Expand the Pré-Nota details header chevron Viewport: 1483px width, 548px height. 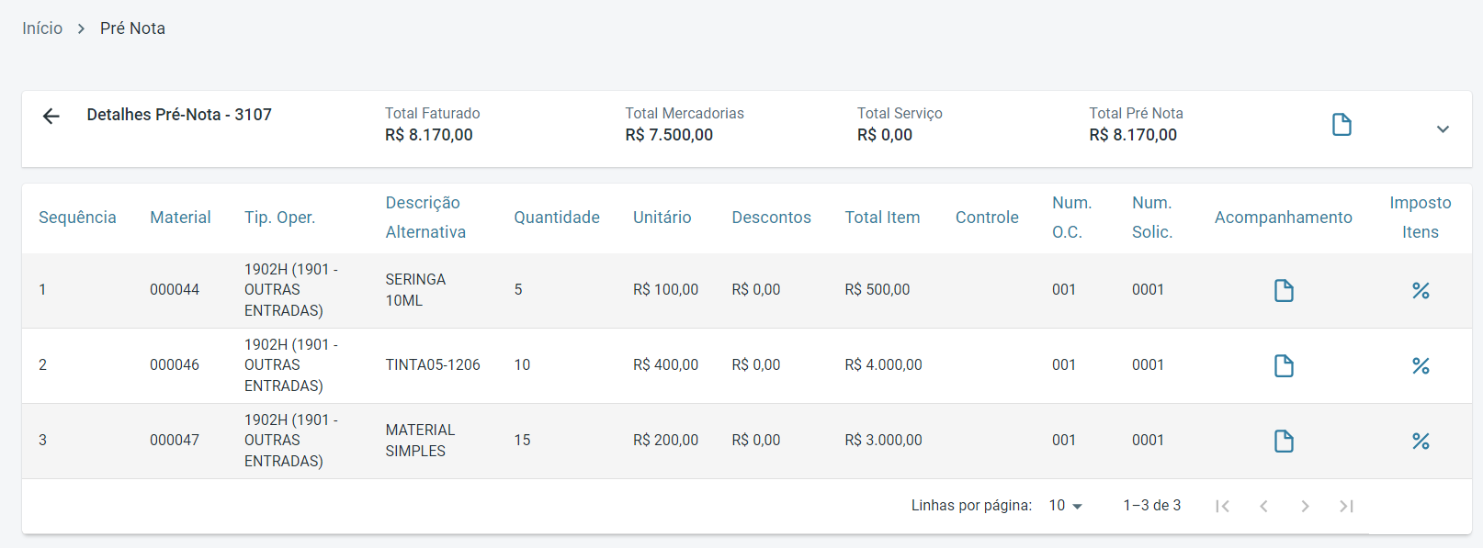coord(1443,129)
